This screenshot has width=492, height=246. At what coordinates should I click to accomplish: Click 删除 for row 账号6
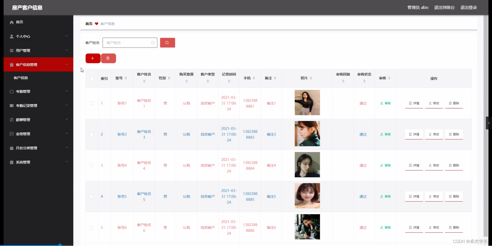pos(454,228)
